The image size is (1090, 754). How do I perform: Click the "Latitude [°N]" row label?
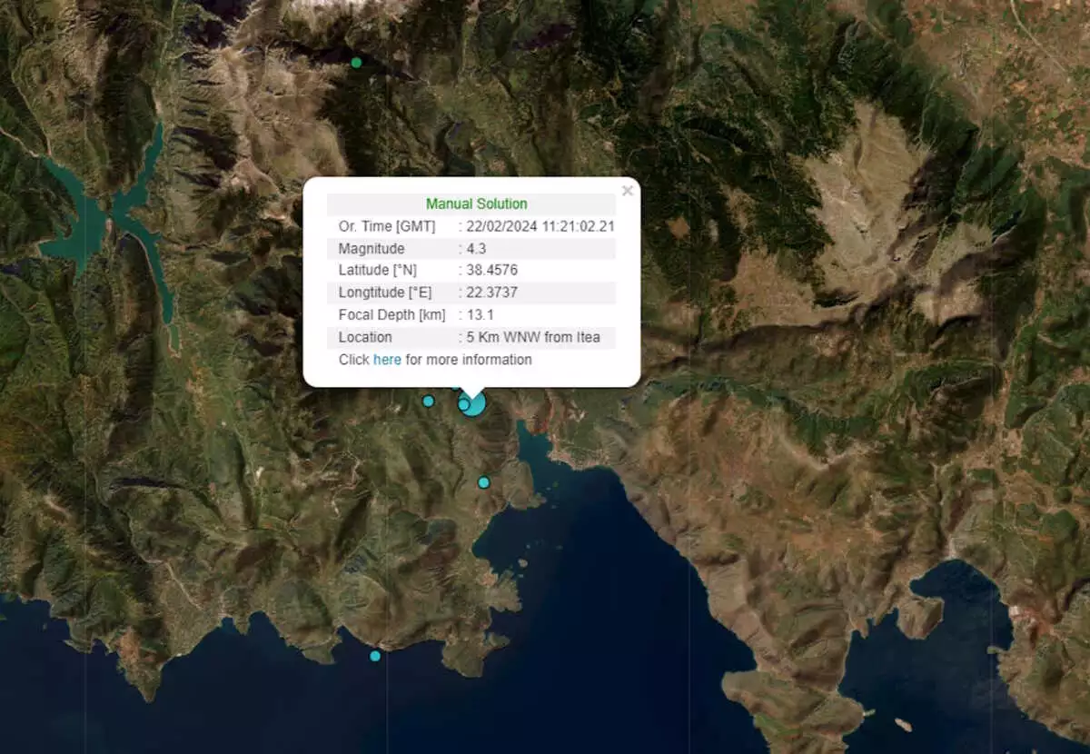[x=377, y=271]
